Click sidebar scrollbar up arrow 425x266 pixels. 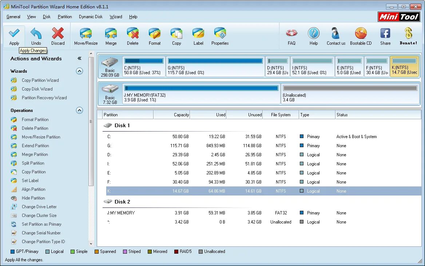click(x=91, y=53)
